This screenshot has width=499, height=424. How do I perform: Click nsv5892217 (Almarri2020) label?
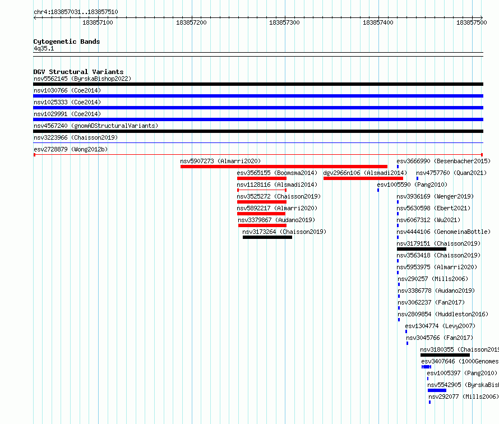tap(277, 208)
